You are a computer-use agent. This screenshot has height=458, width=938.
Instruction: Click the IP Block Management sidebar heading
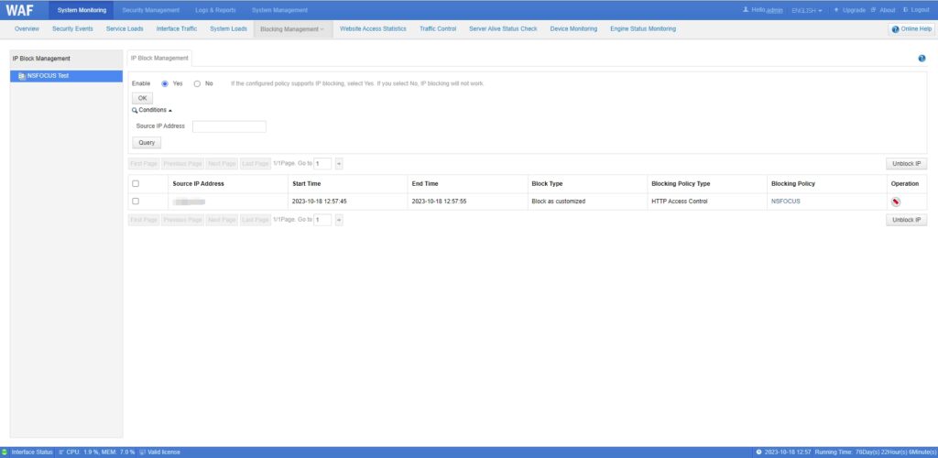(41, 59)
